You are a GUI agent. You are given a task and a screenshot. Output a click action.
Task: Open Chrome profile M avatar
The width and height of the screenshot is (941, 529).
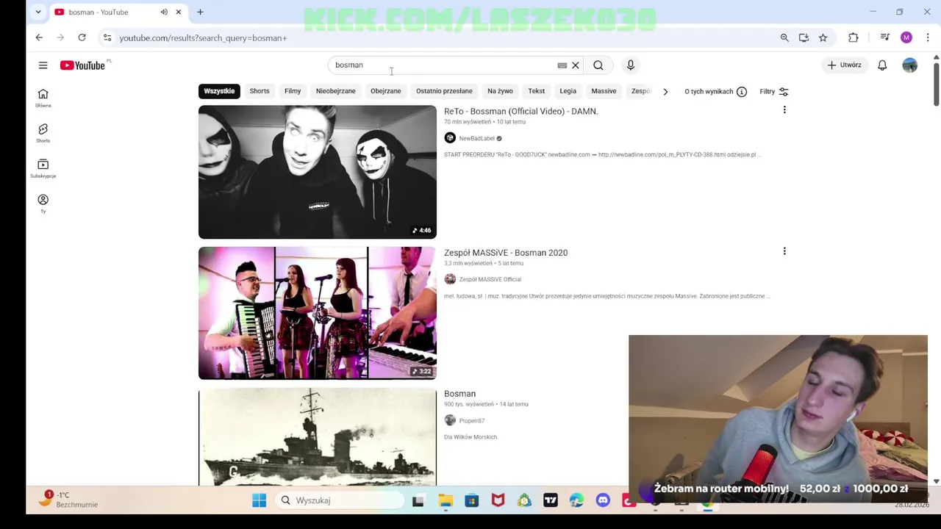pyautogui.click(x=906, y=37)
